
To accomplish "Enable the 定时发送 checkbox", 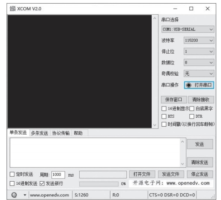I will pyautogui.click(x=12, y=174).
